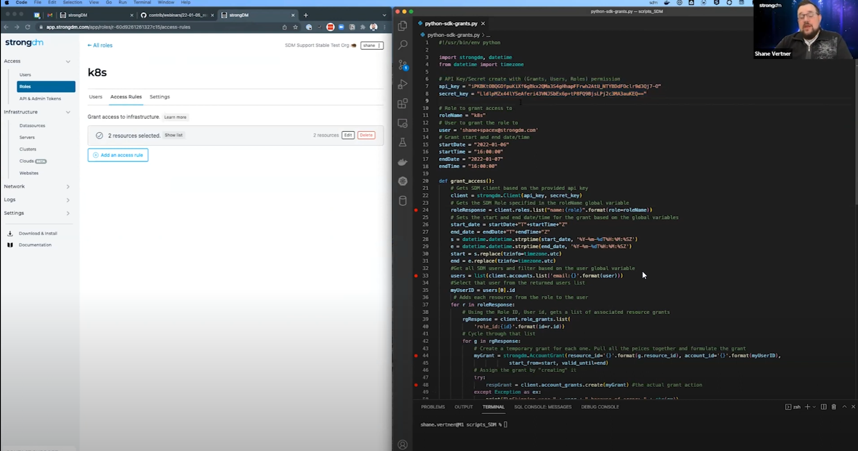
Task: Reload the browser page
Action: (x=28, y=27)
